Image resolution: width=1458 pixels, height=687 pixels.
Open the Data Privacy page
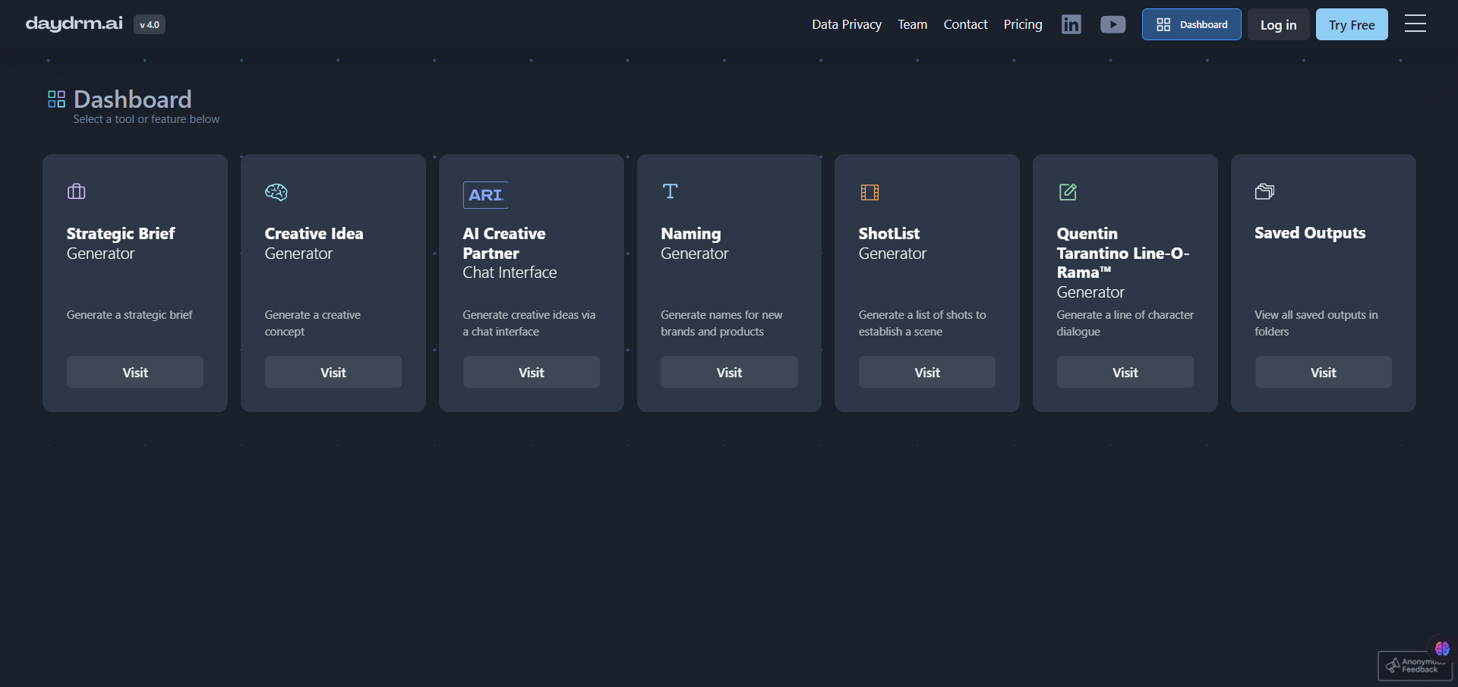(846, 24)
